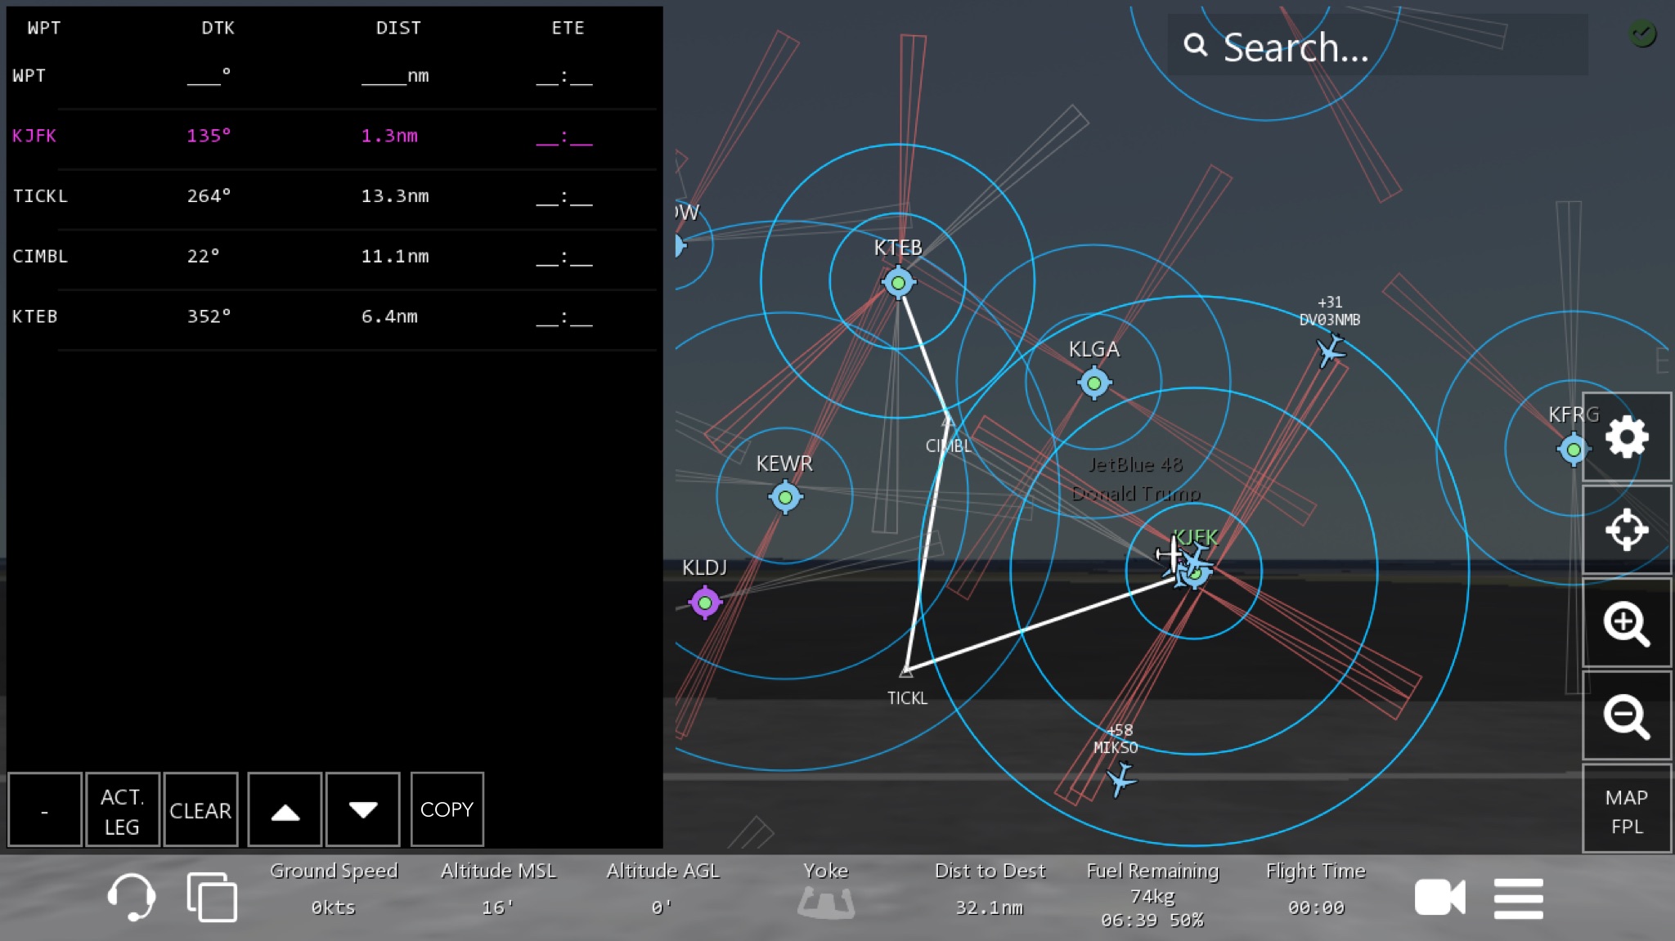The image size is (1675, 941).
Task: Click the windows overlay icon
Action: click(212, 897)
